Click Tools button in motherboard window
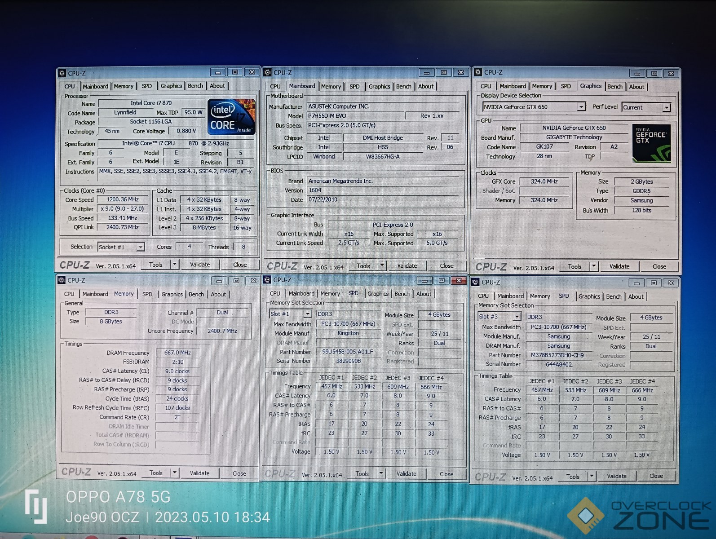The width and height of the screenshot is (716, 539). pyautogui.click(x=363, y=266)
